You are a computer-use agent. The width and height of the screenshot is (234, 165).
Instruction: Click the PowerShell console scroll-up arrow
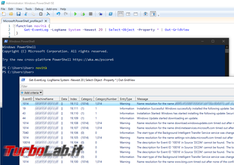tap(227, 47)
